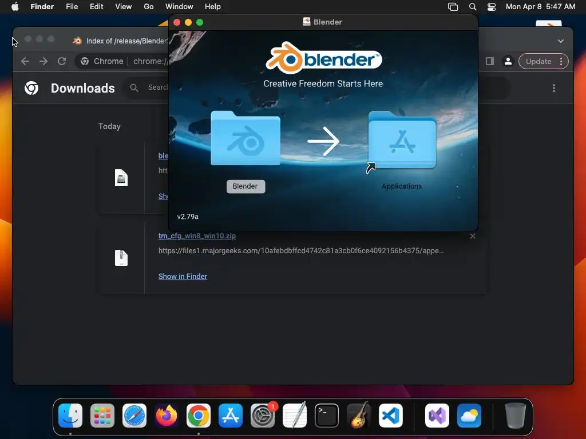Open the Applications folder shortcut in Blender window
Screen dimensions: 586x439
[402, 141]
